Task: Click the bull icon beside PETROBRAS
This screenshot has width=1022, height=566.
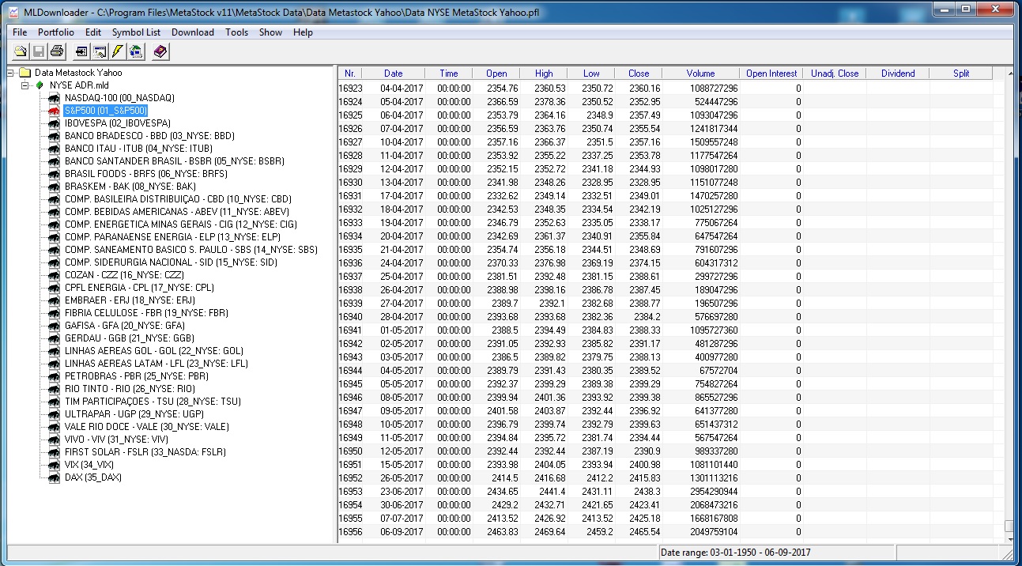Action: click(x=54, y=376)
